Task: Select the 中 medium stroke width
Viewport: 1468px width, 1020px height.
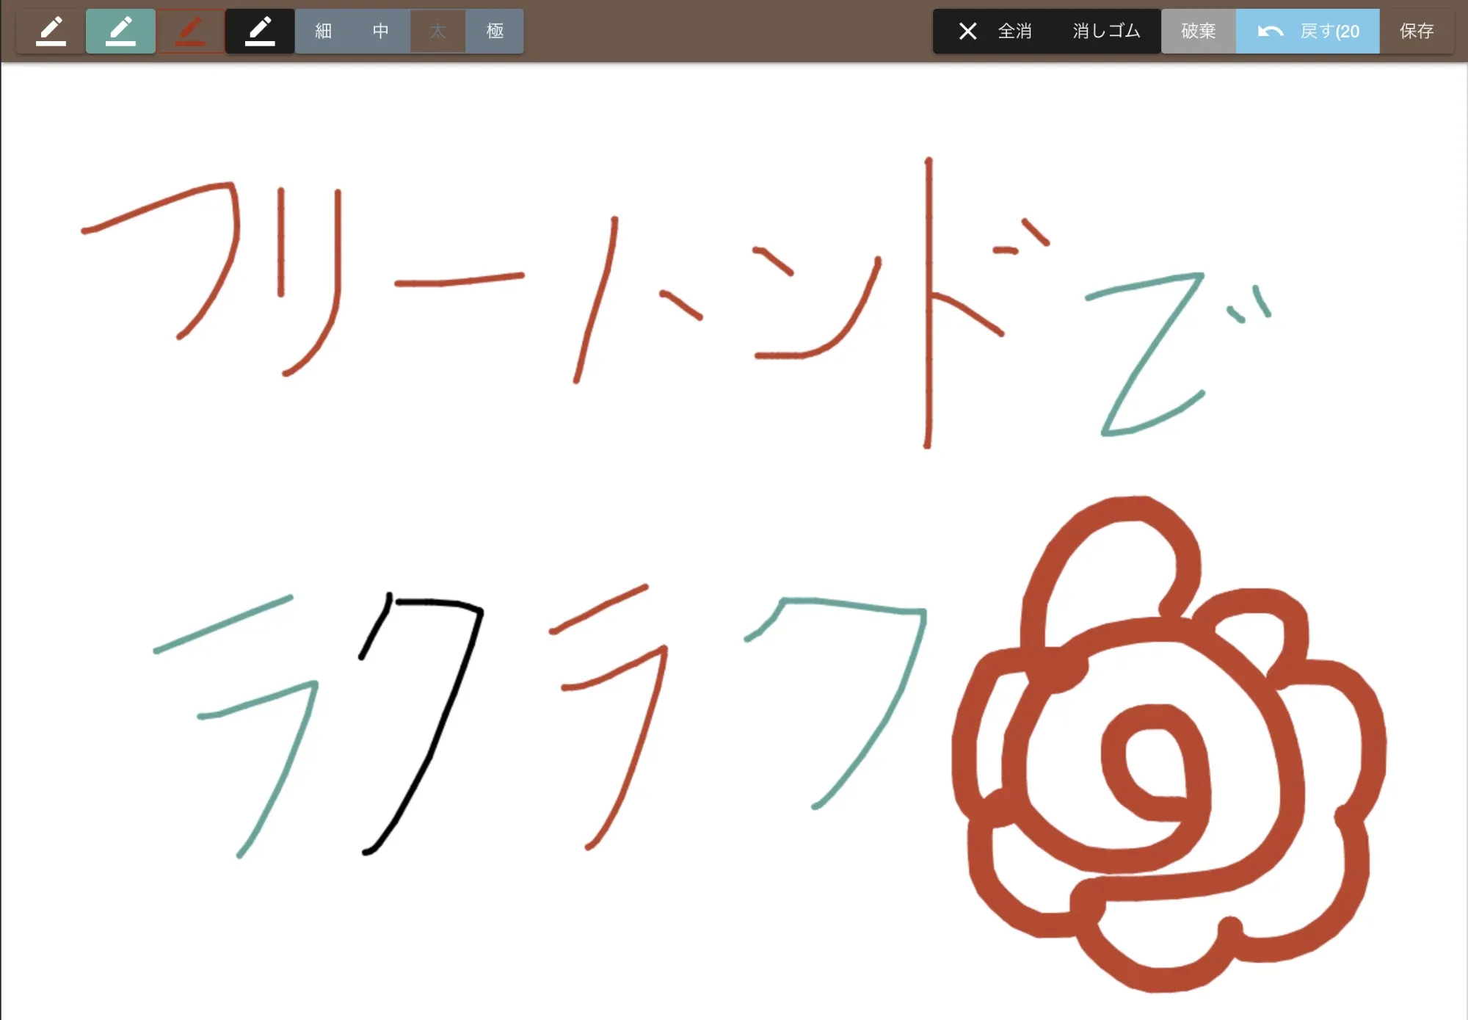Action: tap(379, 31)
